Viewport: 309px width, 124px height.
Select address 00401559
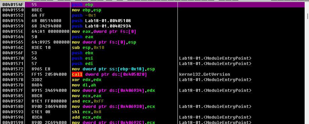pos(13,26)
